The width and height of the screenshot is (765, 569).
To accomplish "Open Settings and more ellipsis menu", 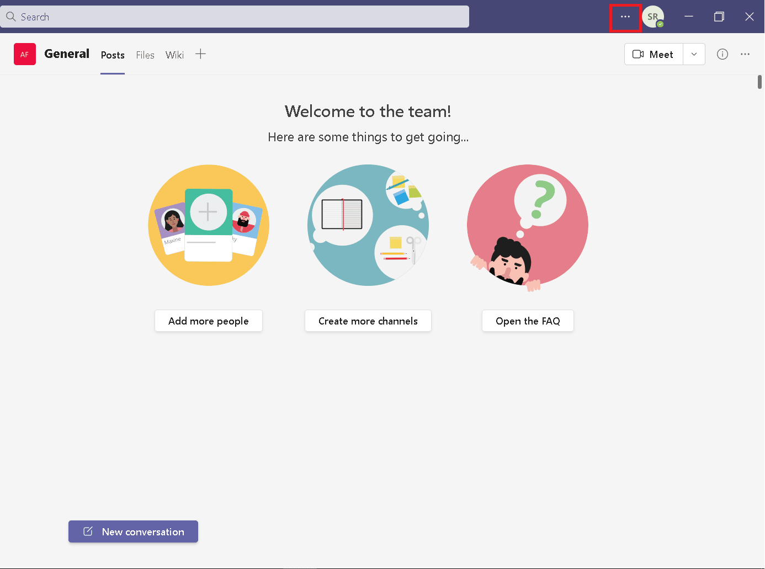I will [x=625, y=17].
